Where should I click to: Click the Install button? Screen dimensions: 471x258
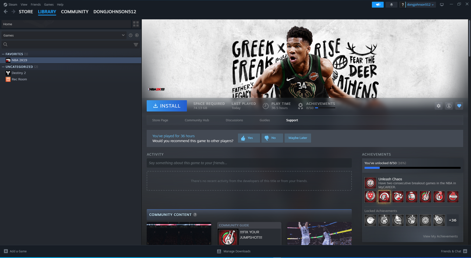pyautogui.click(x=166, y=106)
